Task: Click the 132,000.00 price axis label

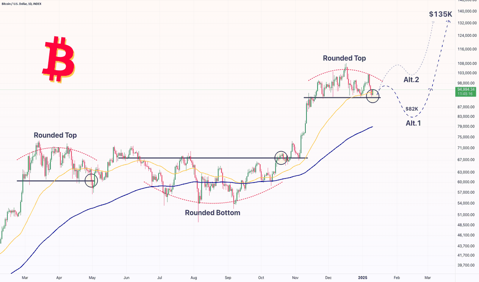Action: click(467, 23)
